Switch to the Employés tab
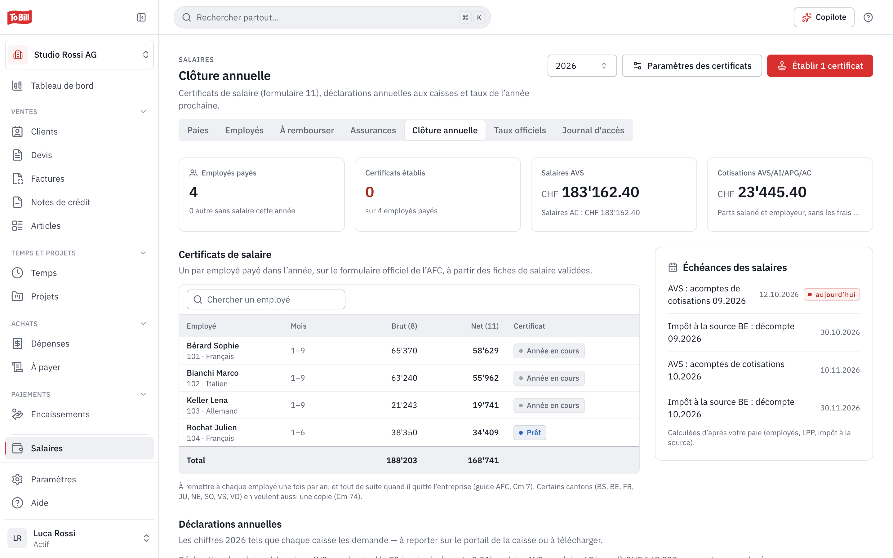The height and width of the screenshot is (558, 893). 244,130
